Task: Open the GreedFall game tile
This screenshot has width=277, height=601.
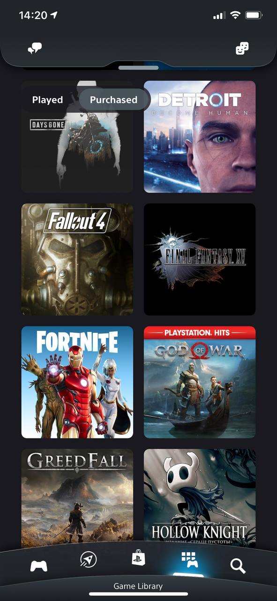Action: click(77, 499)
